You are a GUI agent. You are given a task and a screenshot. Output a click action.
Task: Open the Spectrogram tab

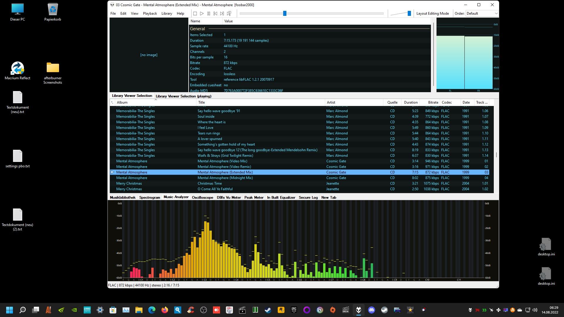tap(150, 198)
